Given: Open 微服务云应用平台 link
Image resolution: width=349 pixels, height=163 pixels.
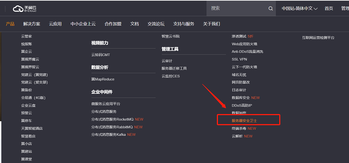Looking at the screenshot, I should pyautogui.click(x=106, y=104).
